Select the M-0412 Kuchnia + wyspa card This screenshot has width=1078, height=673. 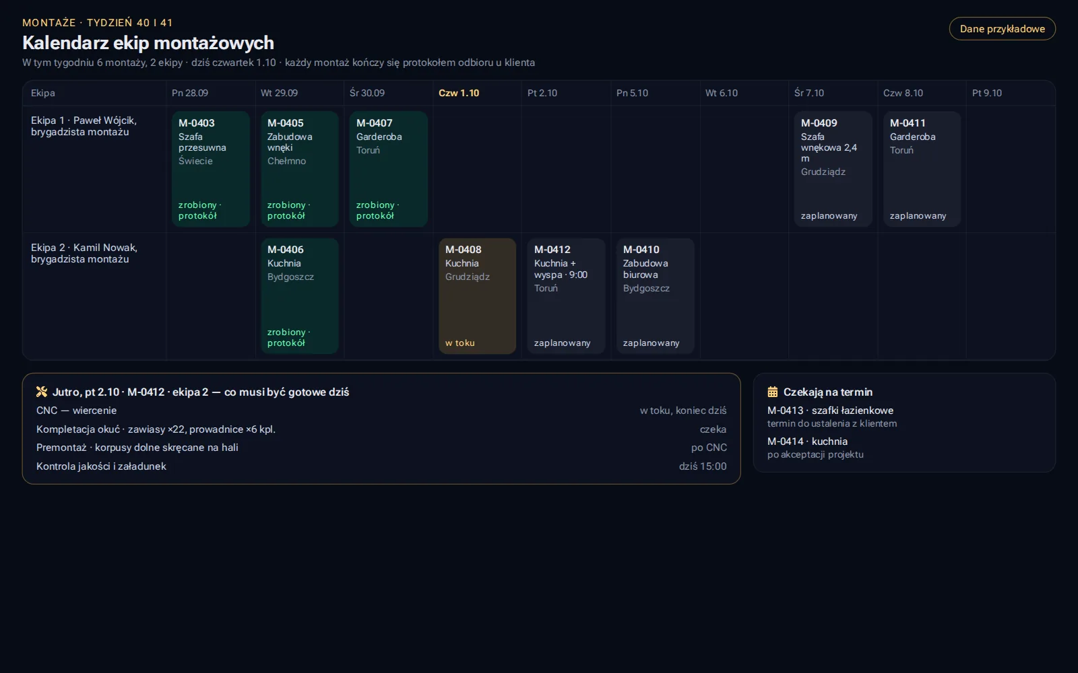pyautogui.click(x=567, y=296)
